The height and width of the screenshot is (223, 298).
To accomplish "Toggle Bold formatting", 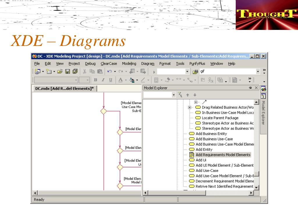I will pos(95,80).
